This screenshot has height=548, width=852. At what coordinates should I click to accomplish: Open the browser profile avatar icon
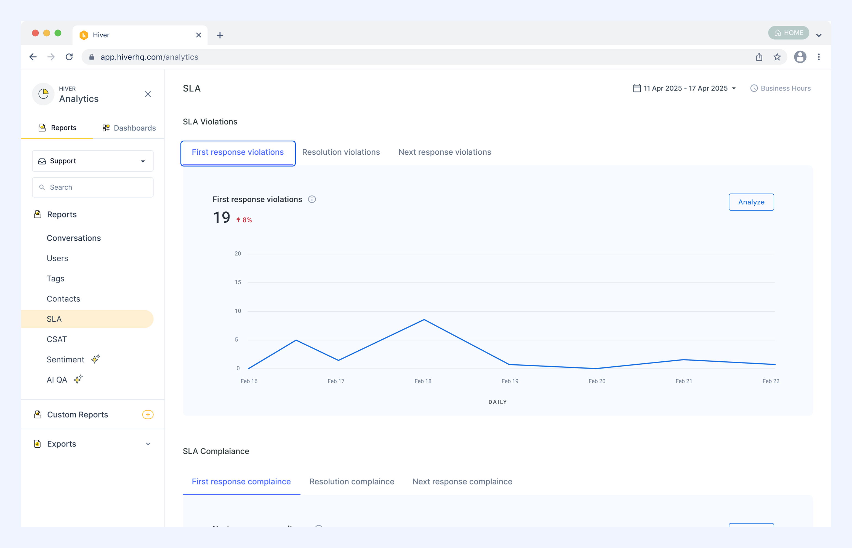[800, 57]
